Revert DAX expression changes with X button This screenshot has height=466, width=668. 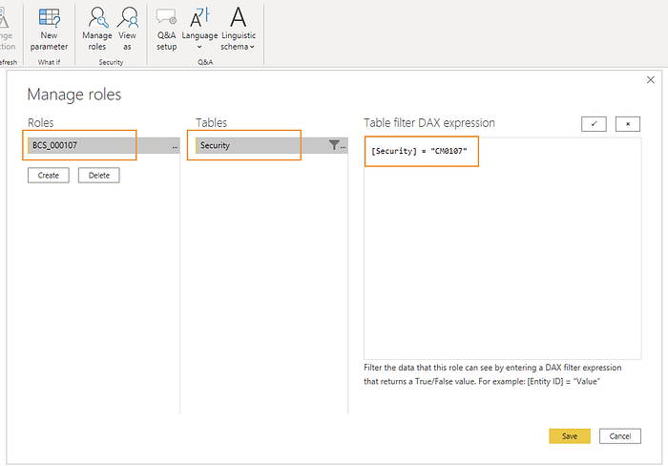pos(628,124)
